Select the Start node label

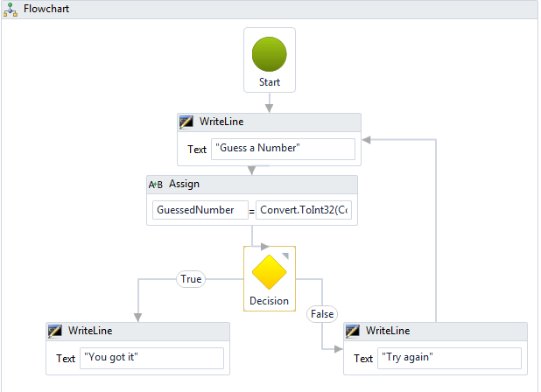pos(270,82)
